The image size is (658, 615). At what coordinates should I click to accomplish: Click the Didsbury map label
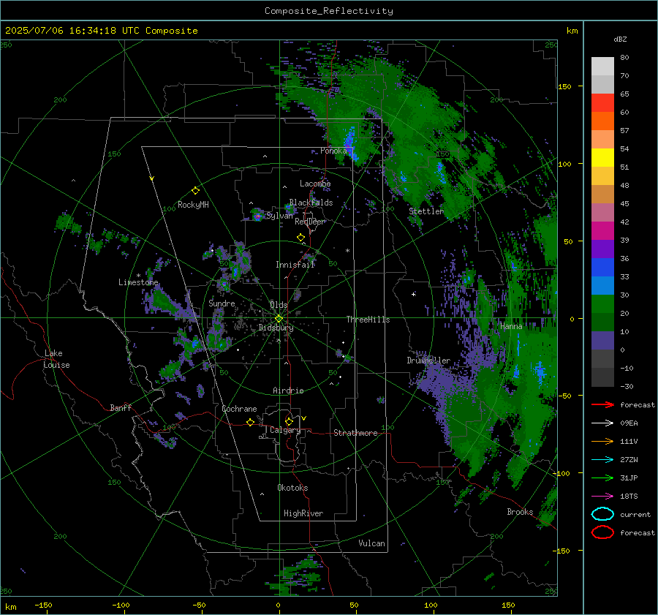276,328
